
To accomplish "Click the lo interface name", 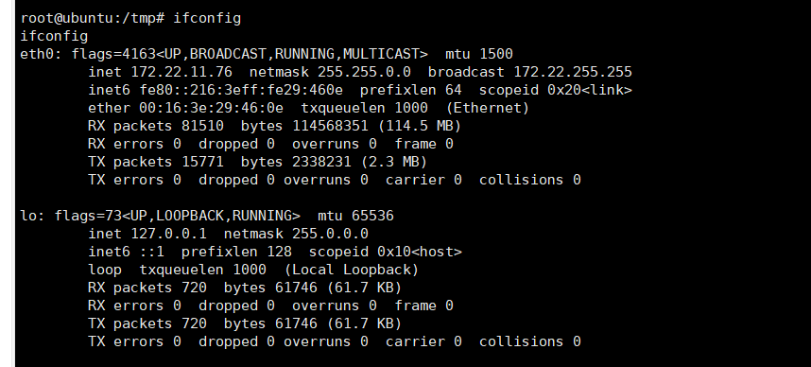I will click(29, 216).
